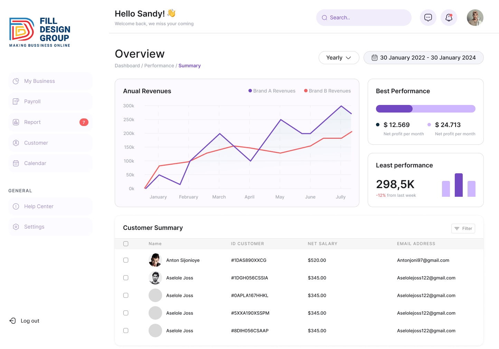Click the Payroll sidebar icon
Viewport: 499px width, 349px height.
(x=16, y=101)
